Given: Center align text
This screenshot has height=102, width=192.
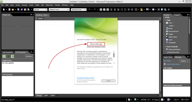Looking at the screenshot, I should click(115, 9).
